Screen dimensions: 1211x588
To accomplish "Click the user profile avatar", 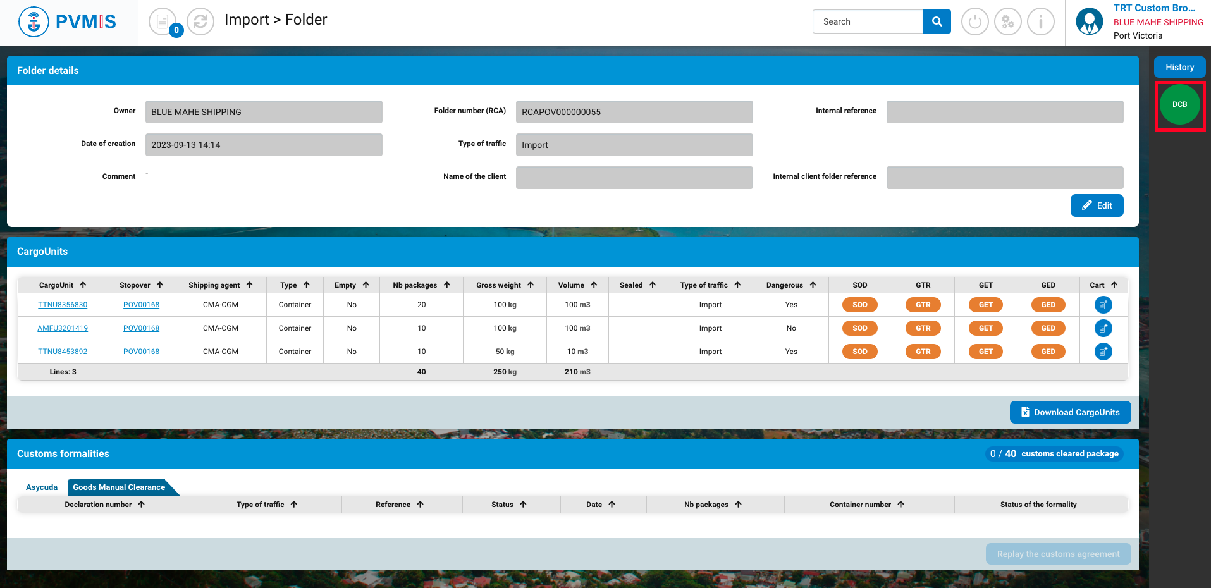I will [1089, 22].
